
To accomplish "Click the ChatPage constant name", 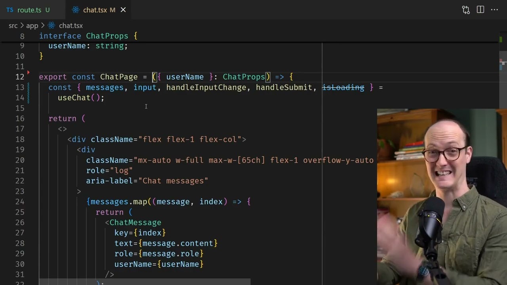I will point(119,77).
